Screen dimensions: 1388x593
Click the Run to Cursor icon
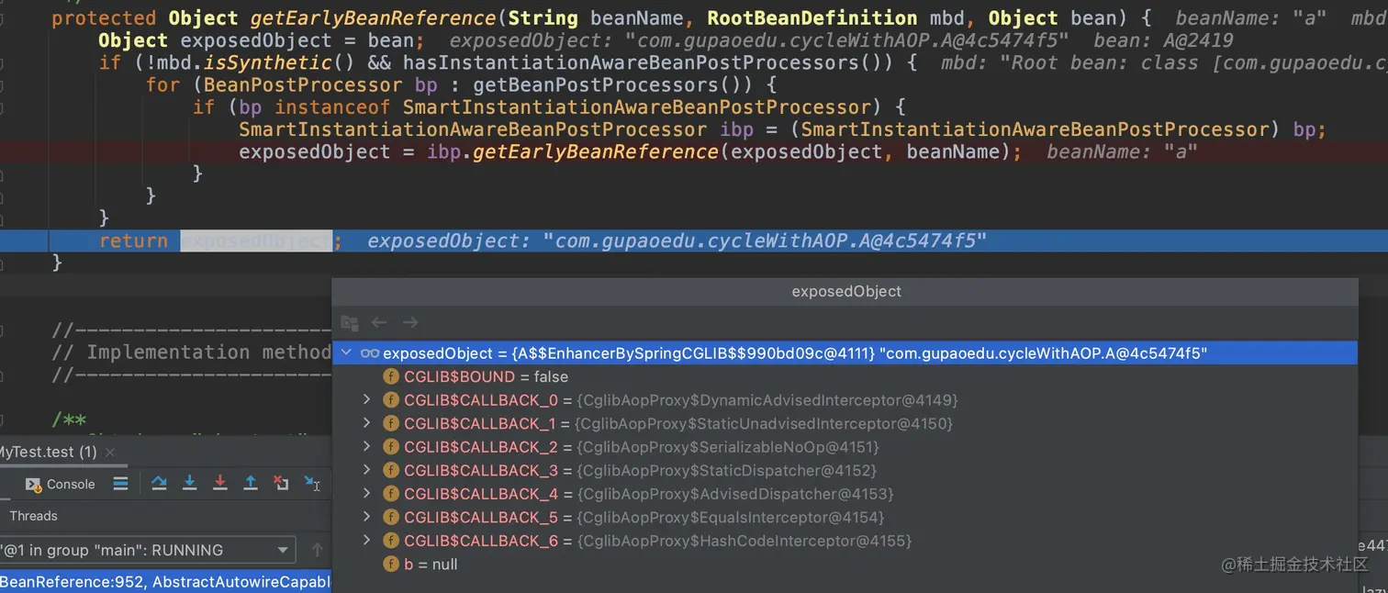312,483
